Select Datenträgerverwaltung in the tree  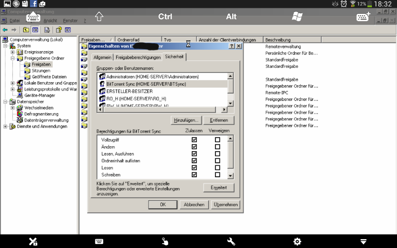click(x=46, y=121)
